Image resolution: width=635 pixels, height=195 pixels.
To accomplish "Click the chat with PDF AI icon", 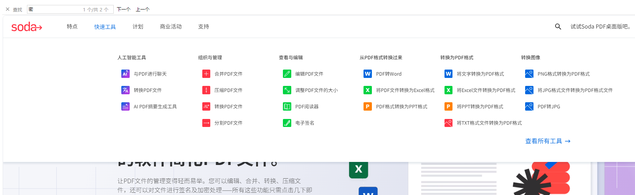I will point(125,74).
